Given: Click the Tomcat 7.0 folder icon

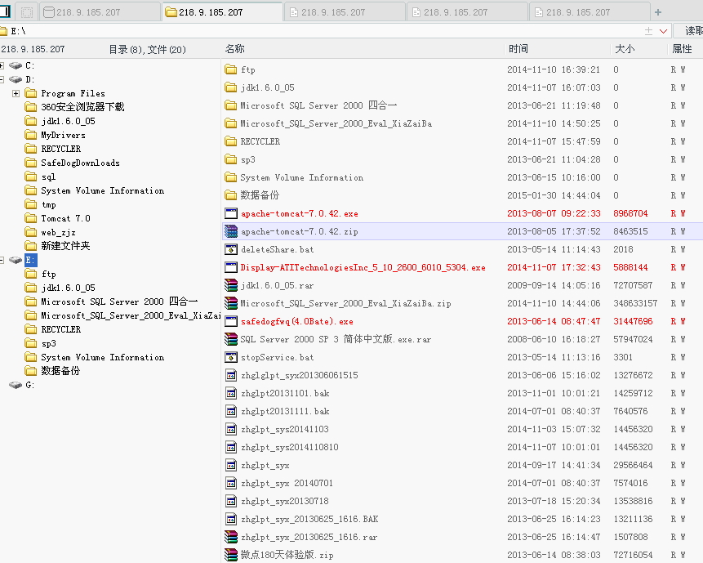Looking at the screenshot, I should click(31, 218).
